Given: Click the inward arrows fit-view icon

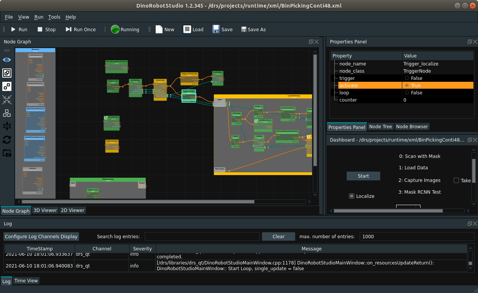Looking at the screenshot, I should (7, 100).
